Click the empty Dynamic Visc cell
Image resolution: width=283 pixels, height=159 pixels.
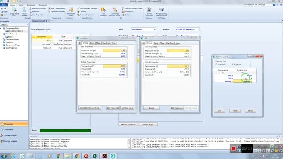(242, 81)
